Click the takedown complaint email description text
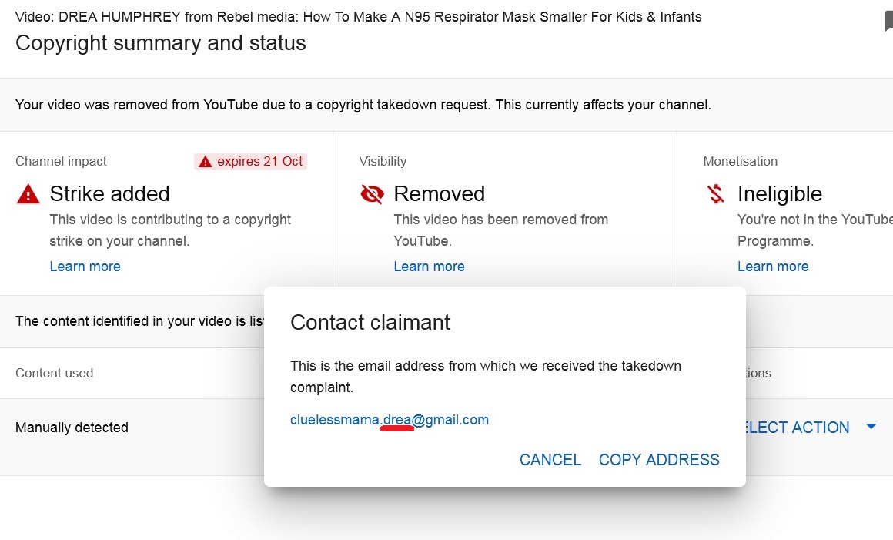Viewport: 893px width, 540px height. point(486,377)
